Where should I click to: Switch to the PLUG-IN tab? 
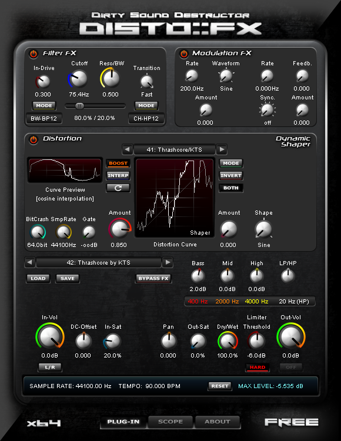[123, 422]
